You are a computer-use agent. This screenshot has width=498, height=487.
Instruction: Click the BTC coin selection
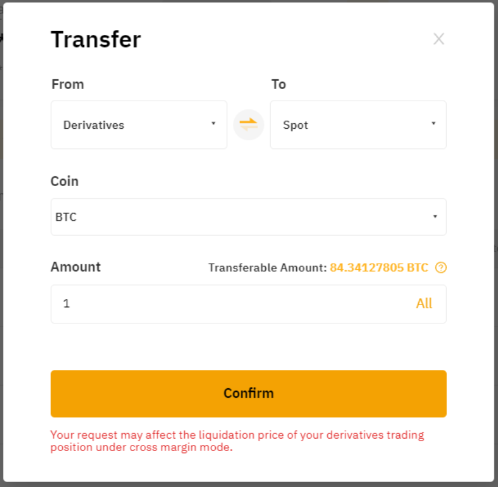coord(66,217)
